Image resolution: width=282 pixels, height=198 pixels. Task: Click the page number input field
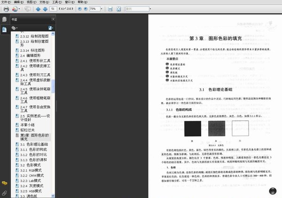pyautogui.click(x=53, y=9)
